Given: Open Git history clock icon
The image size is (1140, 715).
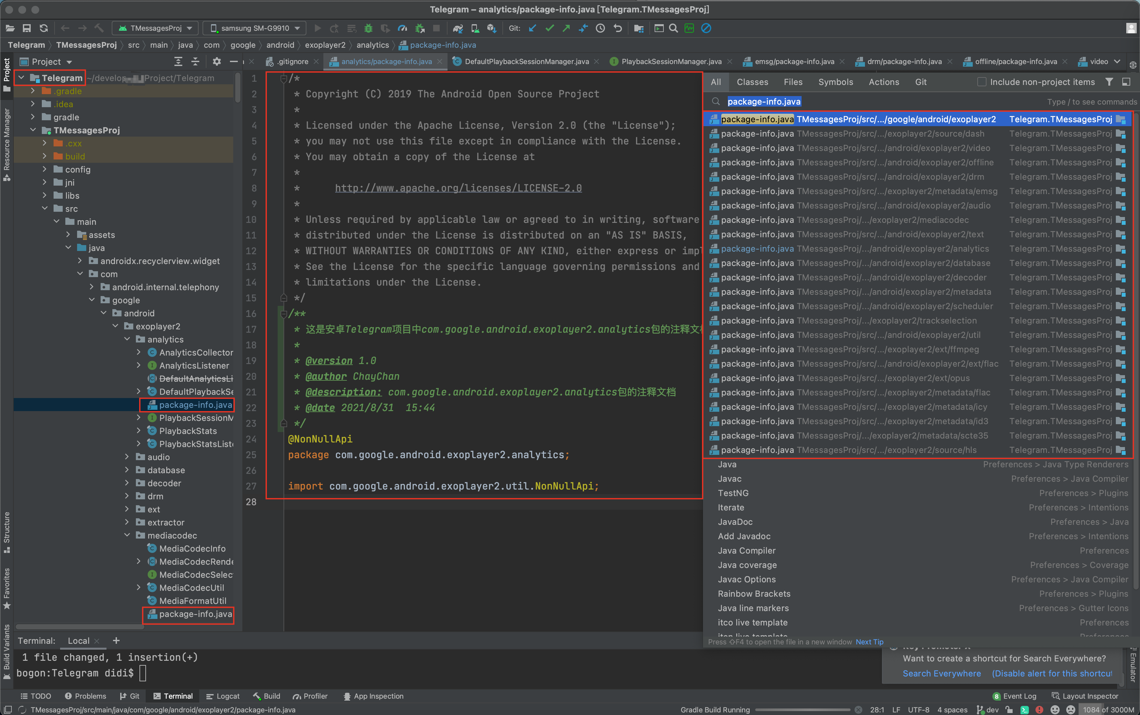Looking at the screenshot, I should 600,28.
